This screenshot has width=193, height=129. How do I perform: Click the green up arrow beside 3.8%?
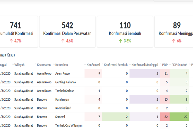point(121,41)
